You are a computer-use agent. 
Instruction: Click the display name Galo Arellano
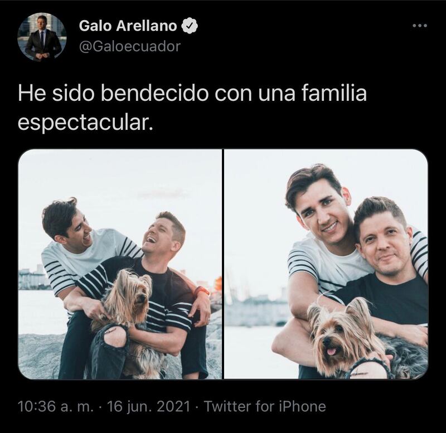tap(128, 26)
